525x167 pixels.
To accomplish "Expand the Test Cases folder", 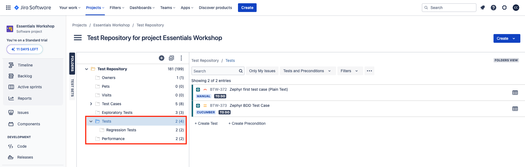I will click(91, 104).
